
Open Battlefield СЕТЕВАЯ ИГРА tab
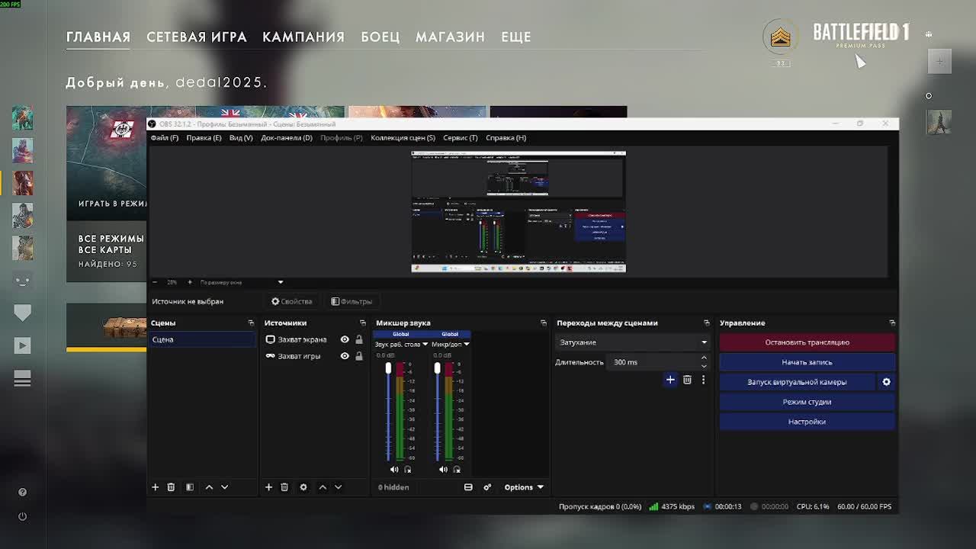(197, 37)
